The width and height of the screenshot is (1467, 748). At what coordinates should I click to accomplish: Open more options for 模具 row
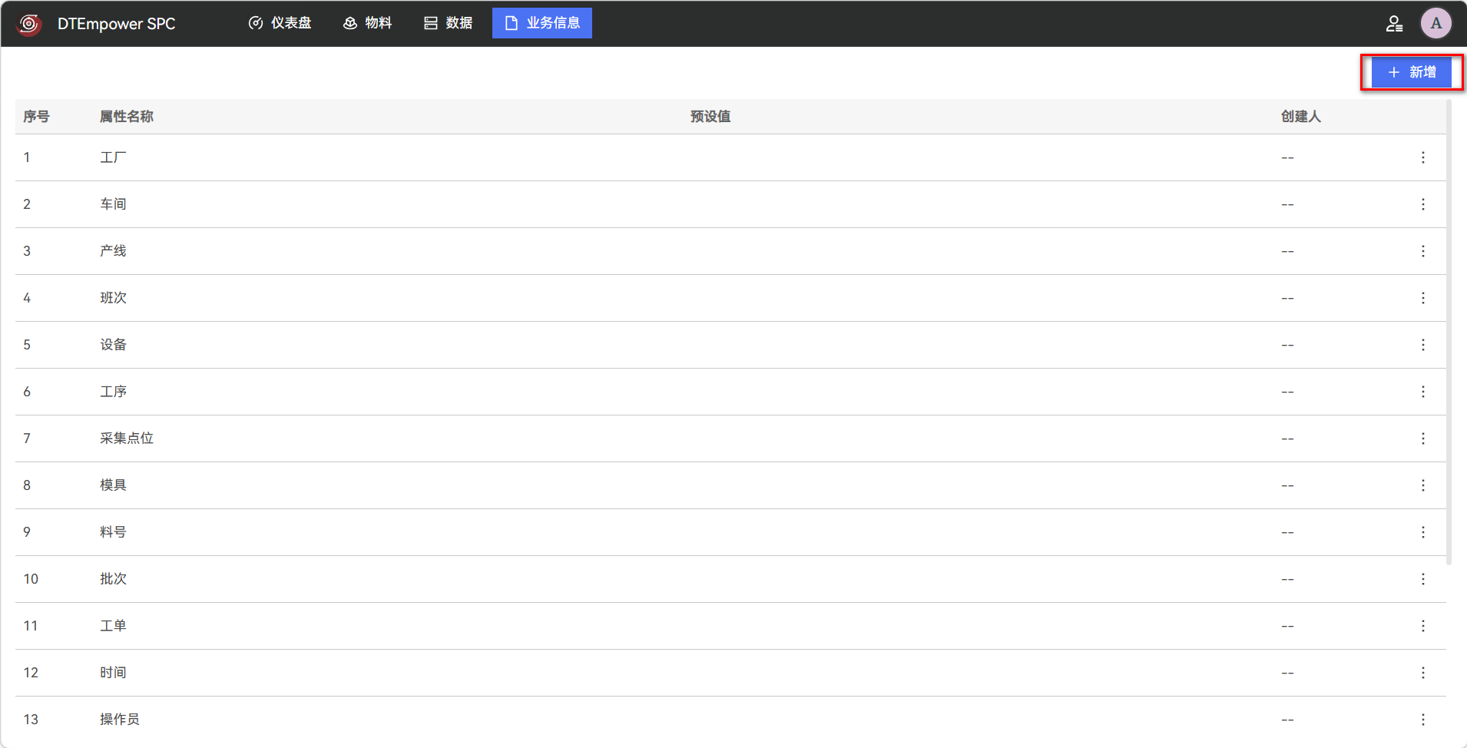[1422, 485]
